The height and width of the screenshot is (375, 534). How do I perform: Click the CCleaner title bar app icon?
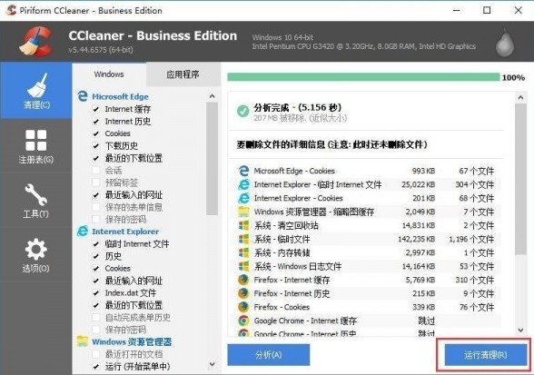click(x=11, y=10)
